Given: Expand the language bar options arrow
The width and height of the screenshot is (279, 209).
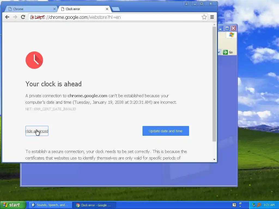Looking at the screenshot, I should click(240, 207).
